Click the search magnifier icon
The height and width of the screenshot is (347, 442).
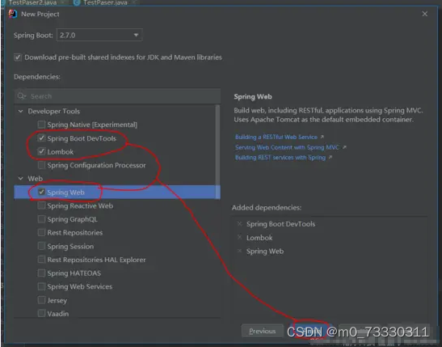click(21, 96)
